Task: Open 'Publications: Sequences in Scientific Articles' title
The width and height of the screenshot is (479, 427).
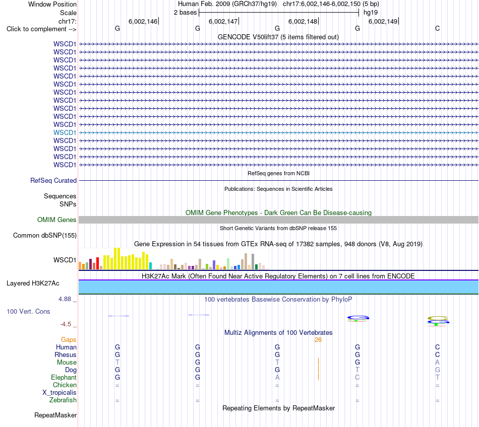Action: pyautogui.click(x=278, y=189)
